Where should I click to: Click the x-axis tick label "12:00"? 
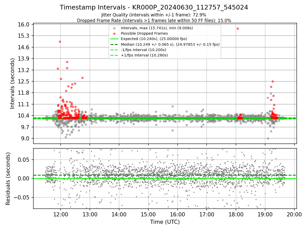(x=61, y=214)
